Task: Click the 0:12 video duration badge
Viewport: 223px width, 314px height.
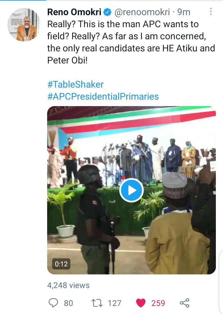Action: click(61, 264)
